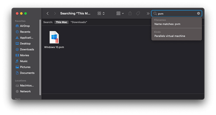Show more toolbar items double chevron
The width and height of the screenshot is (216, 115).
[148, 14]
